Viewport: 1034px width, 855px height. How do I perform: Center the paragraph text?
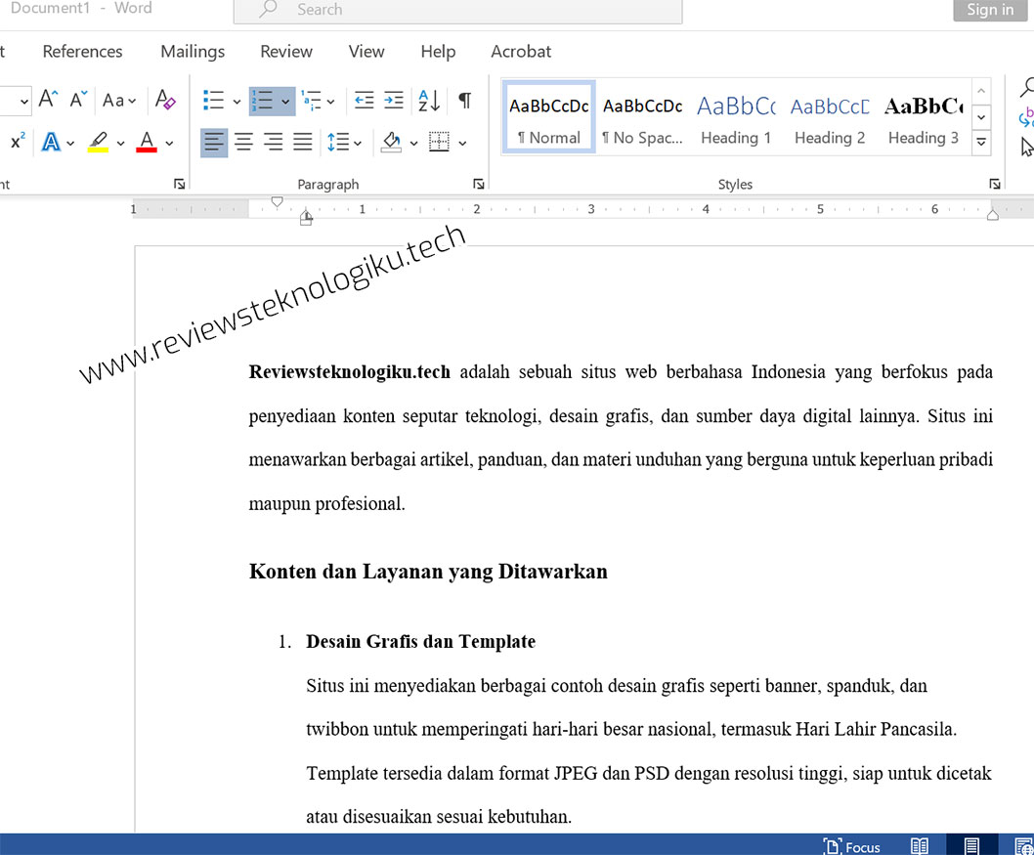pos(244,143)
